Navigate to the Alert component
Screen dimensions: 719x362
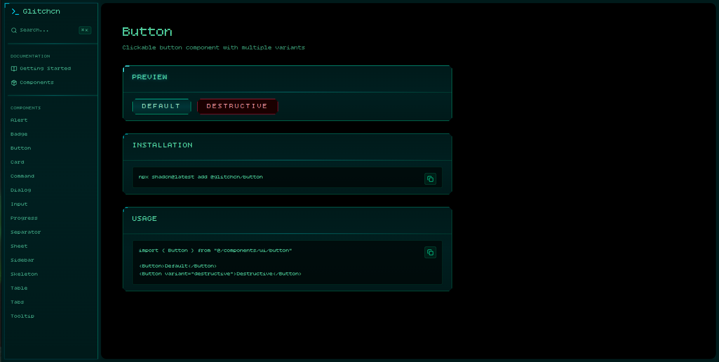tap(19, 120)
